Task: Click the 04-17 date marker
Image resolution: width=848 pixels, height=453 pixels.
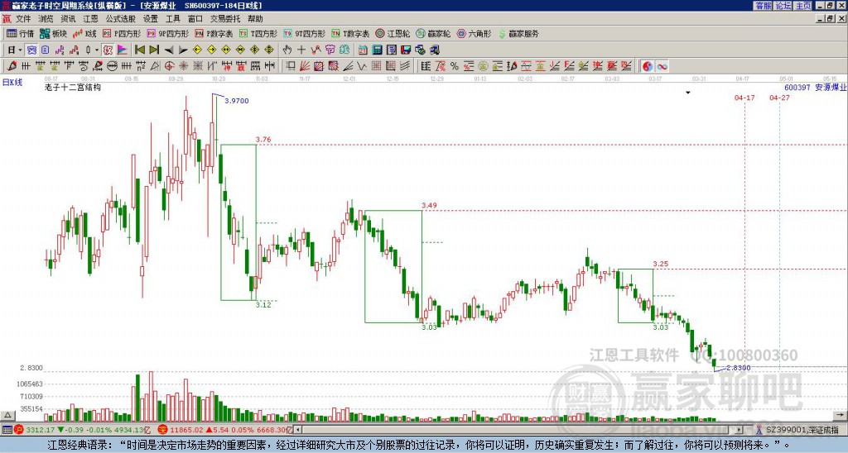Action: [744, 98]
